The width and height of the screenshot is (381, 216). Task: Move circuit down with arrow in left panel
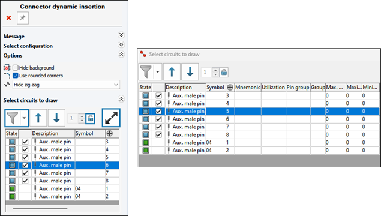click(x=56, y=118)
